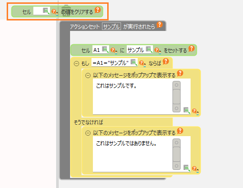Click help-person icon after condition field
This screenshot has width=243, height=188.
pos(142,64)
